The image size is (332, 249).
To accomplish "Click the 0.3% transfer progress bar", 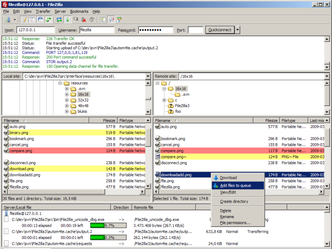I will pyautogui.click(x=109, y=238).
